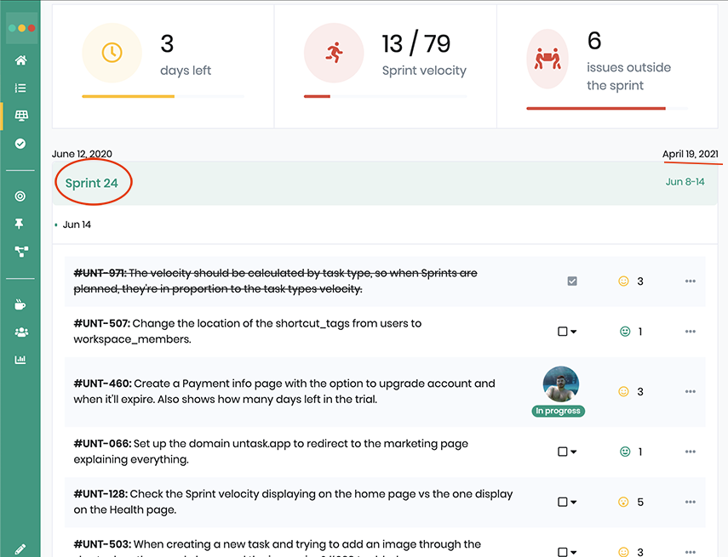This screenshot has height=557, width=728.
Task: Click the issues outside sprint progress bar
Action: (607, 109)
